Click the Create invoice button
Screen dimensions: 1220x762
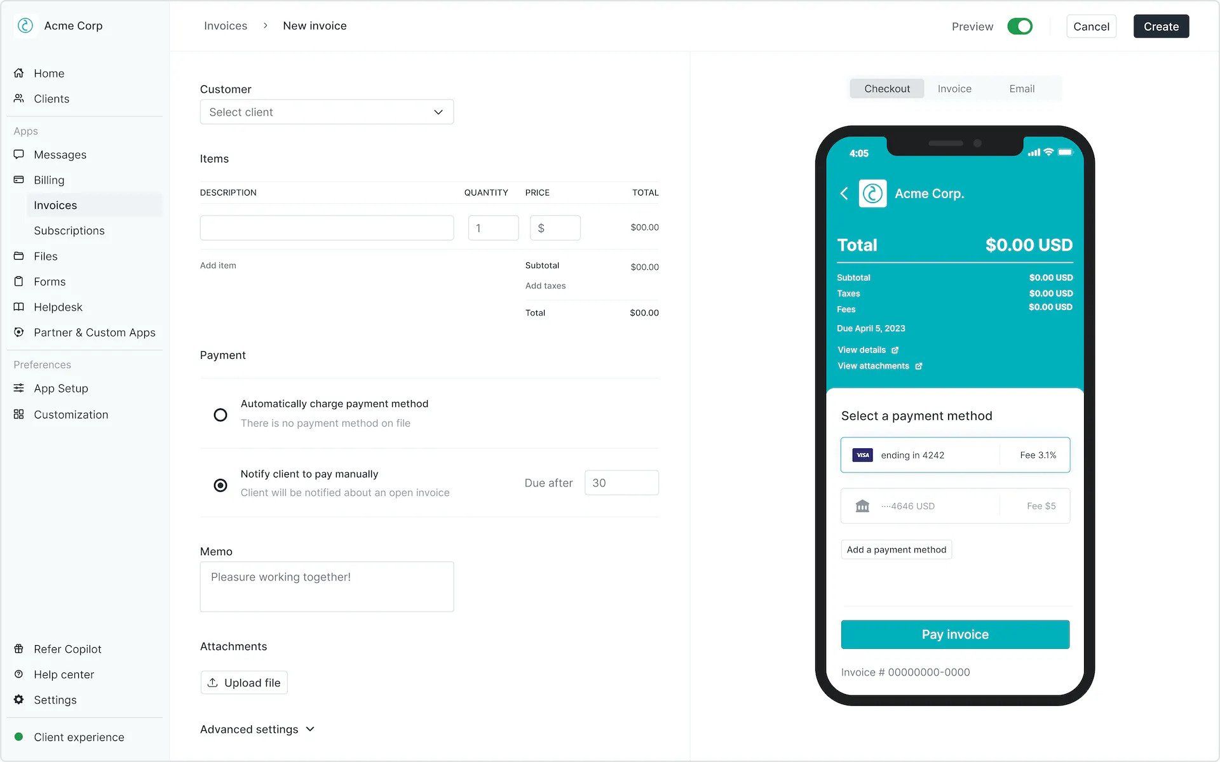[1161, 25]
